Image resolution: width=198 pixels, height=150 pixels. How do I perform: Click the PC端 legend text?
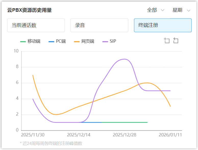(61, 41)
